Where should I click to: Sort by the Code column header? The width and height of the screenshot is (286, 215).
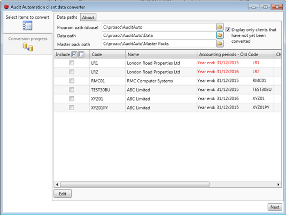click(x=107, y=54)
